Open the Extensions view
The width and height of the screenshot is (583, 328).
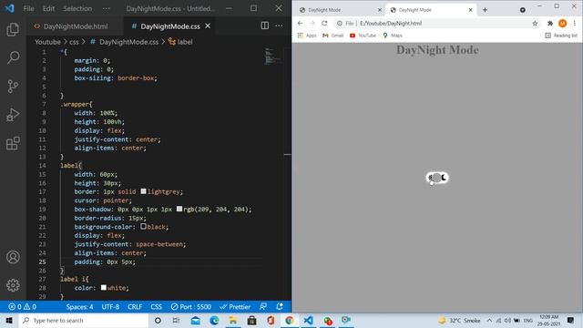[x=13, y=143]
